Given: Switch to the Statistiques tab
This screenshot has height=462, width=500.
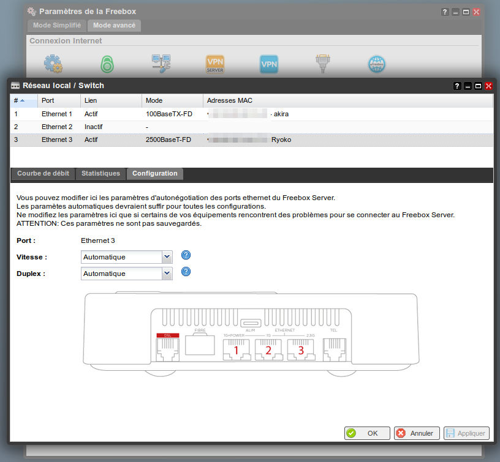Looking at the screenshot, I should [100, 174].
